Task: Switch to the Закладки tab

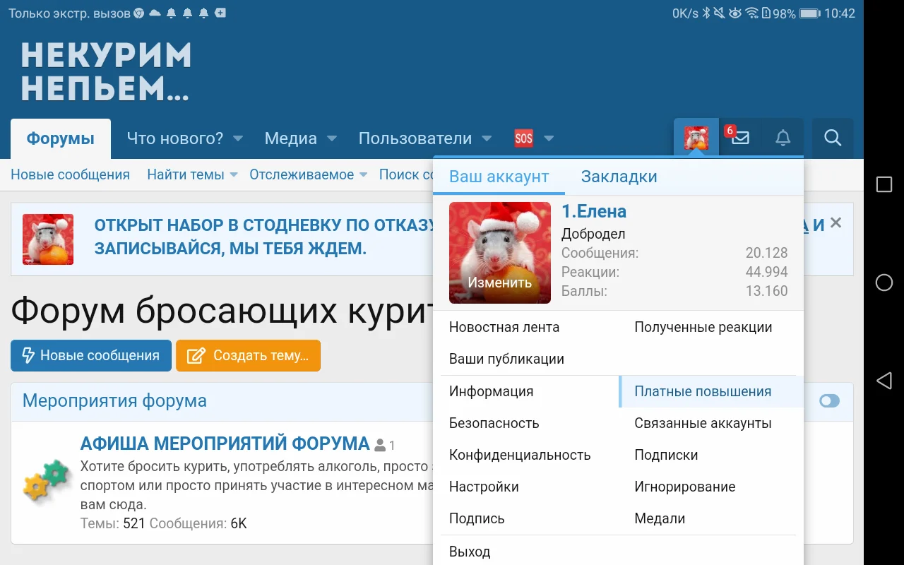Action: tap(618, 177)
